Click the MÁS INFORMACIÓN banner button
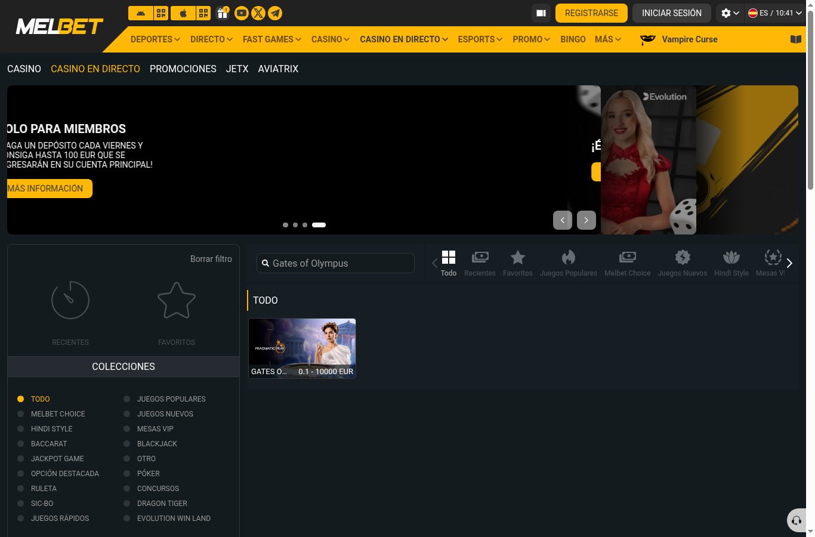815x537 pixels. point(50,189)
